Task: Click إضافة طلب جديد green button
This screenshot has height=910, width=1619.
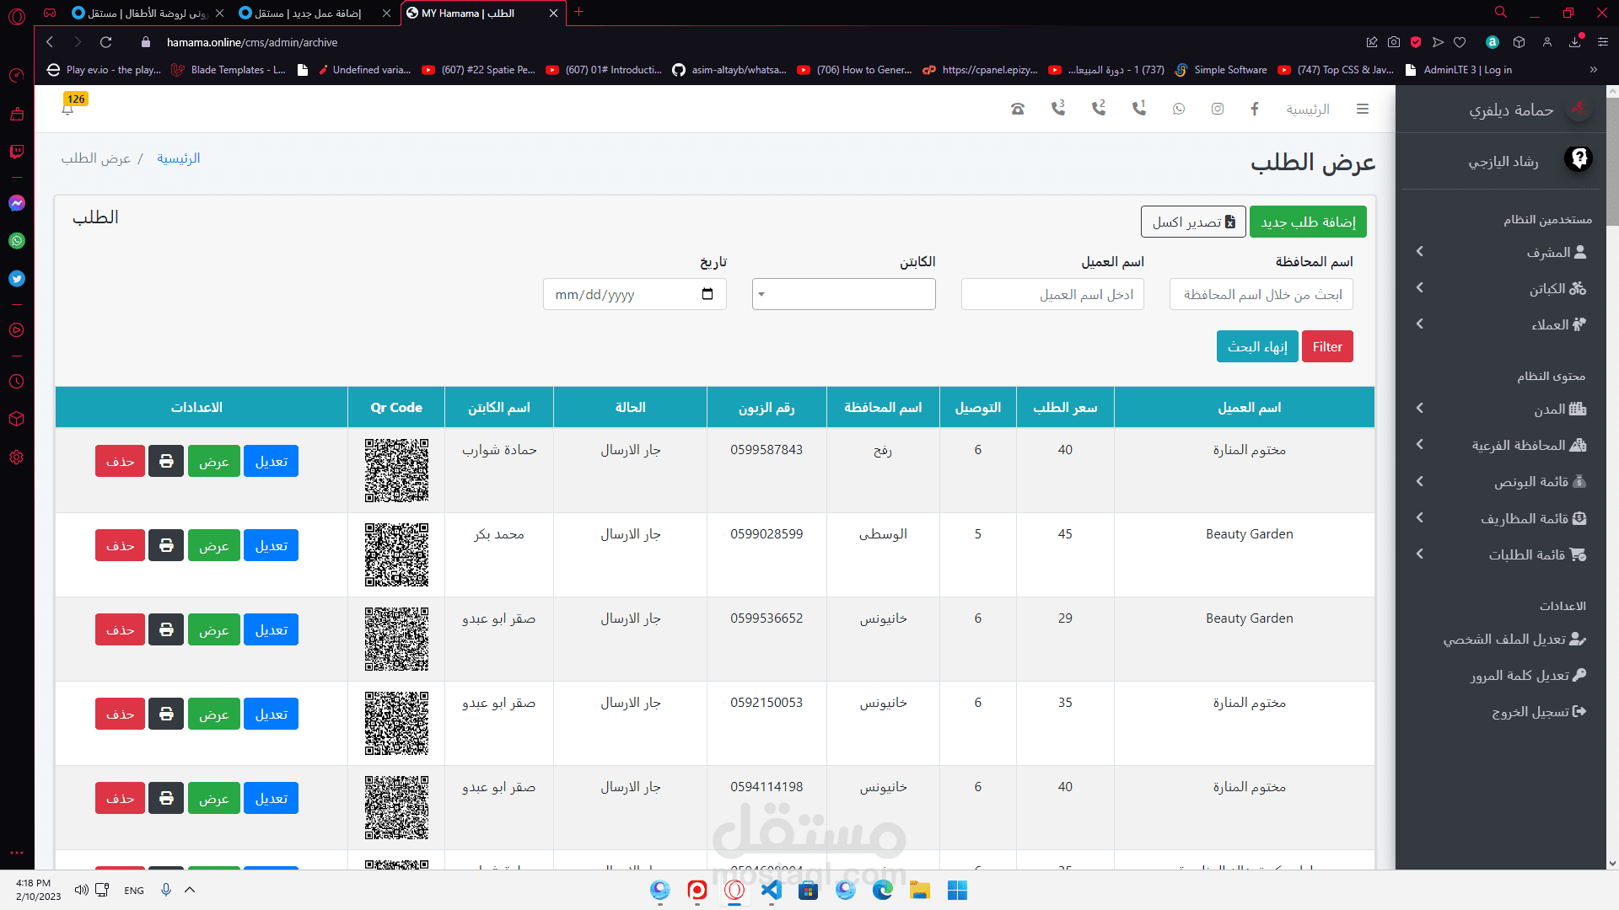Action: coord(1308,222)
